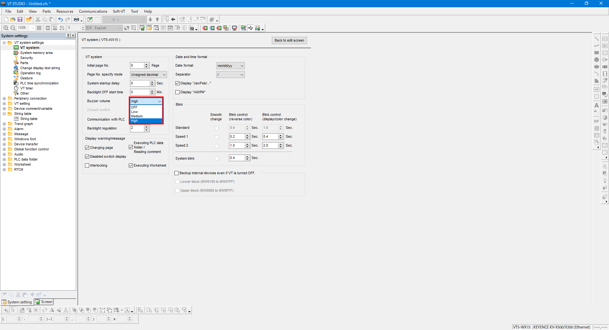
Task: Check the Interlocking checkbox
Action: pyautogui.click(x=87, y=166)
